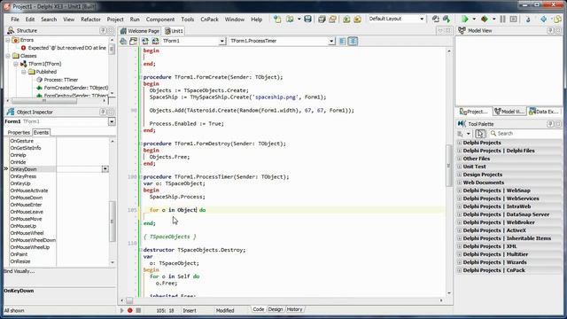Image resolution: width=567 pixels, height=319 pixels.
Task: Collapse the Published folder node
Action: click(x=24, y=72)
